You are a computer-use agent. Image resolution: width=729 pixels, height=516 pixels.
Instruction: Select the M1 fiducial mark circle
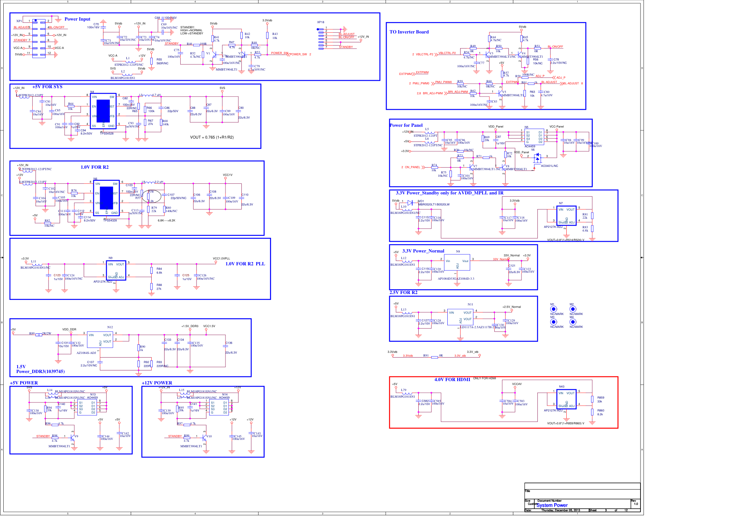[553, 309]
